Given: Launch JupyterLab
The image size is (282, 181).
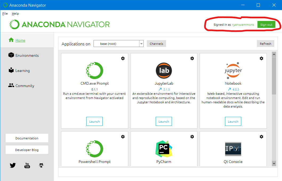Looking at the screenshot, I should pyautogui.click(x=164, y=121).
